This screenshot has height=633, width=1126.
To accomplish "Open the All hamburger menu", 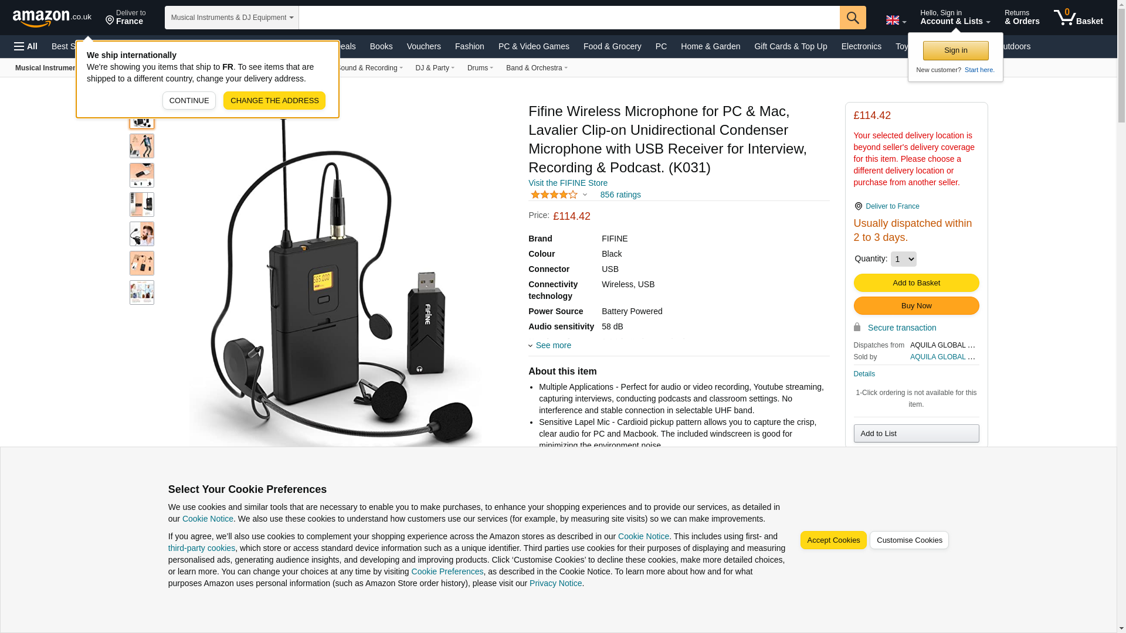I will pos(26,46).
